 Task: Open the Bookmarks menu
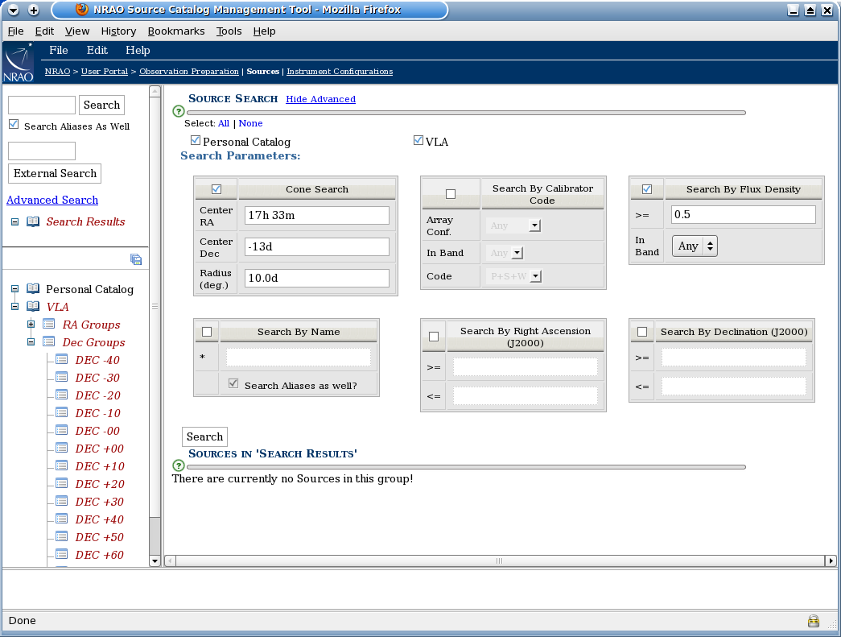click(x=175, y=31)
